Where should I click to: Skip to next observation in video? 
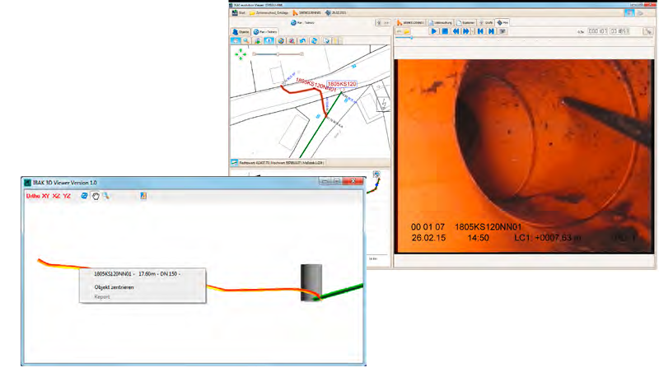[491, 31]
